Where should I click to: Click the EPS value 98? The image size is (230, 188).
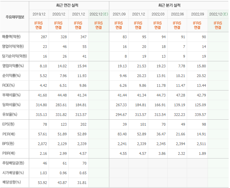204,124
